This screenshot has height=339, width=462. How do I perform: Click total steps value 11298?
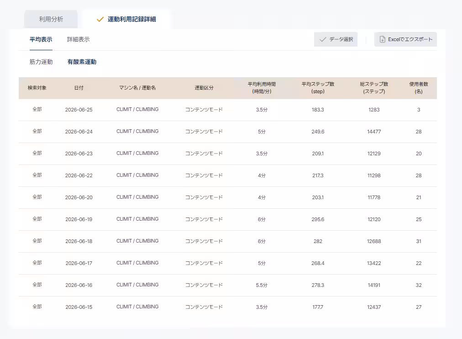374,175
